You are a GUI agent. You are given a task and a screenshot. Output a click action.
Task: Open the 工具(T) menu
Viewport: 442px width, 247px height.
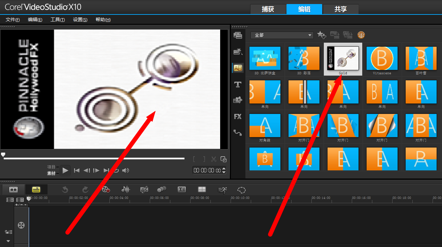58,20
